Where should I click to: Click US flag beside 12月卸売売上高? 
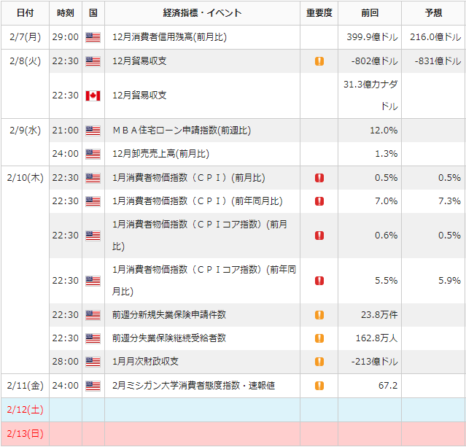click(93, 154)
